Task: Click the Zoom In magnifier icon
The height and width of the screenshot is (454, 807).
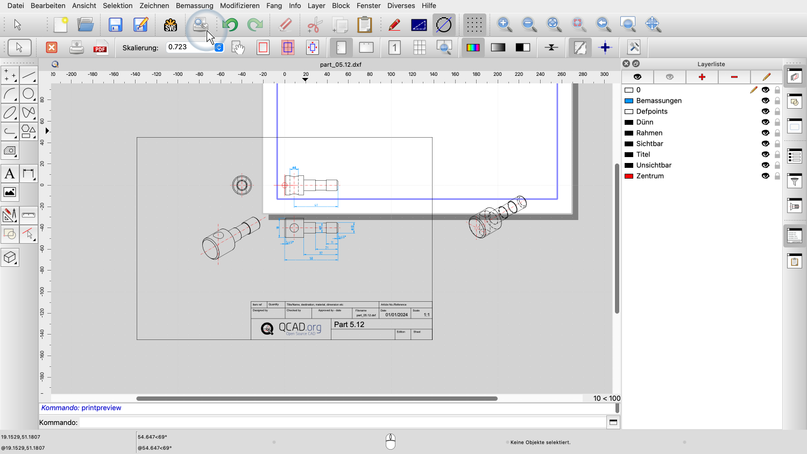Action: click(x=504, y=24)
